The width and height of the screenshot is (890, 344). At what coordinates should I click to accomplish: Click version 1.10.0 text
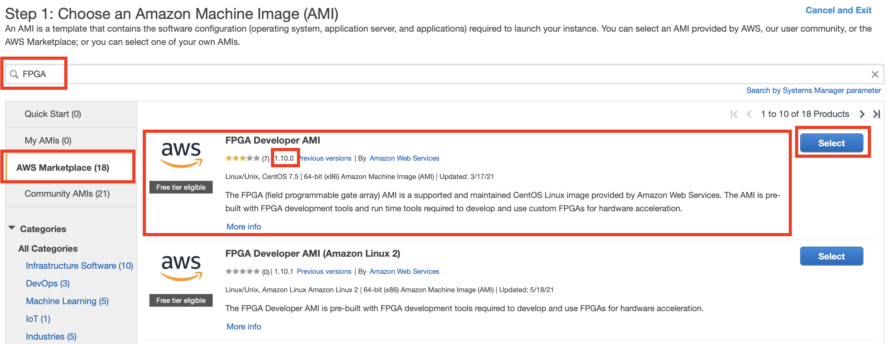[x=284, y=158]
